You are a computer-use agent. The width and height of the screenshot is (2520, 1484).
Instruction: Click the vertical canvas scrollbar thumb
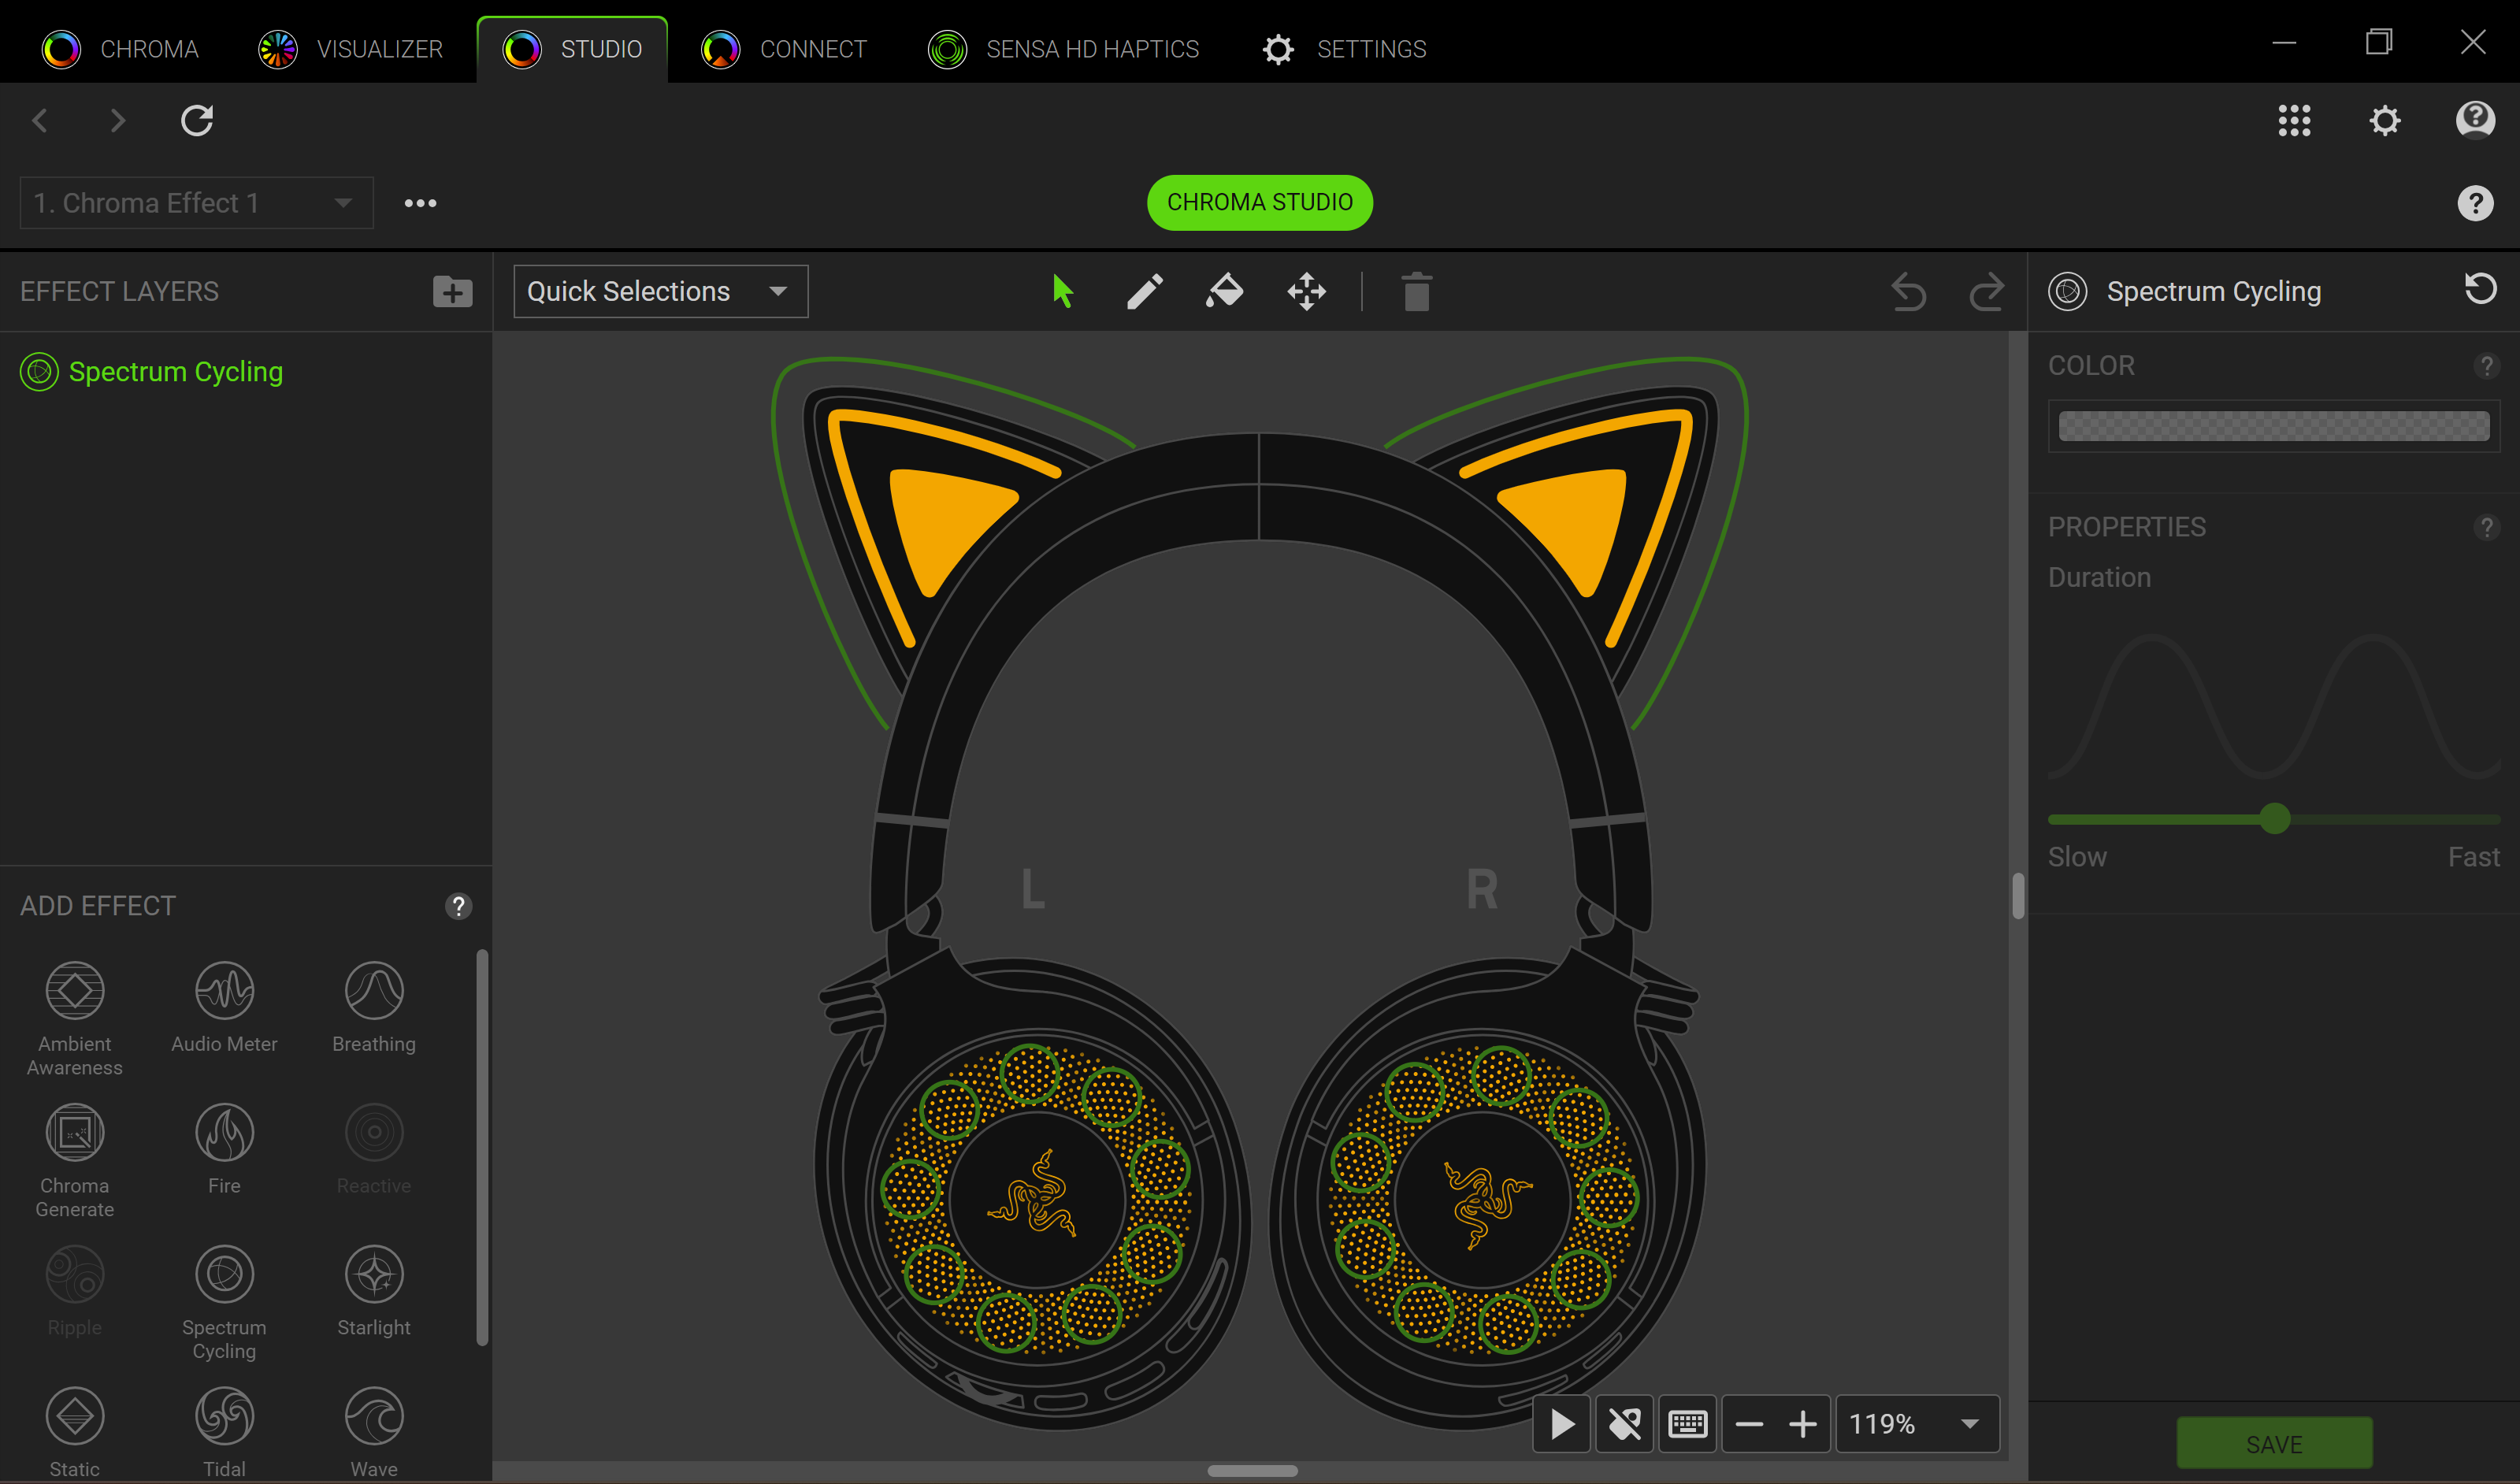2018,895
